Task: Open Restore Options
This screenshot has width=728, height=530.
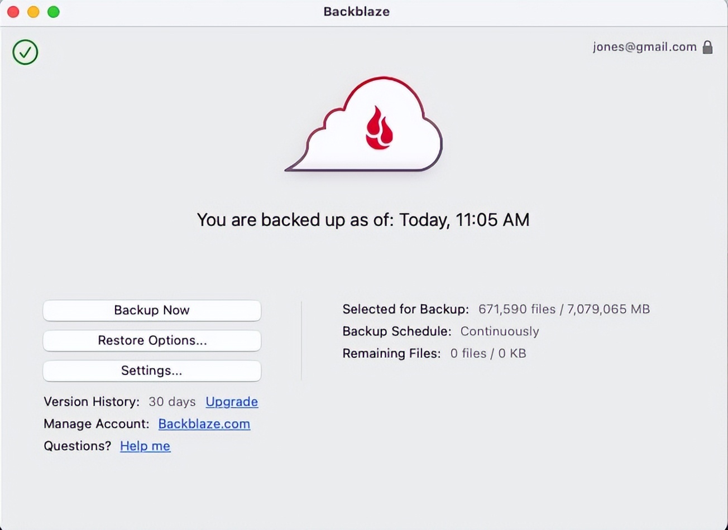Action: click(x=152, y=341)
